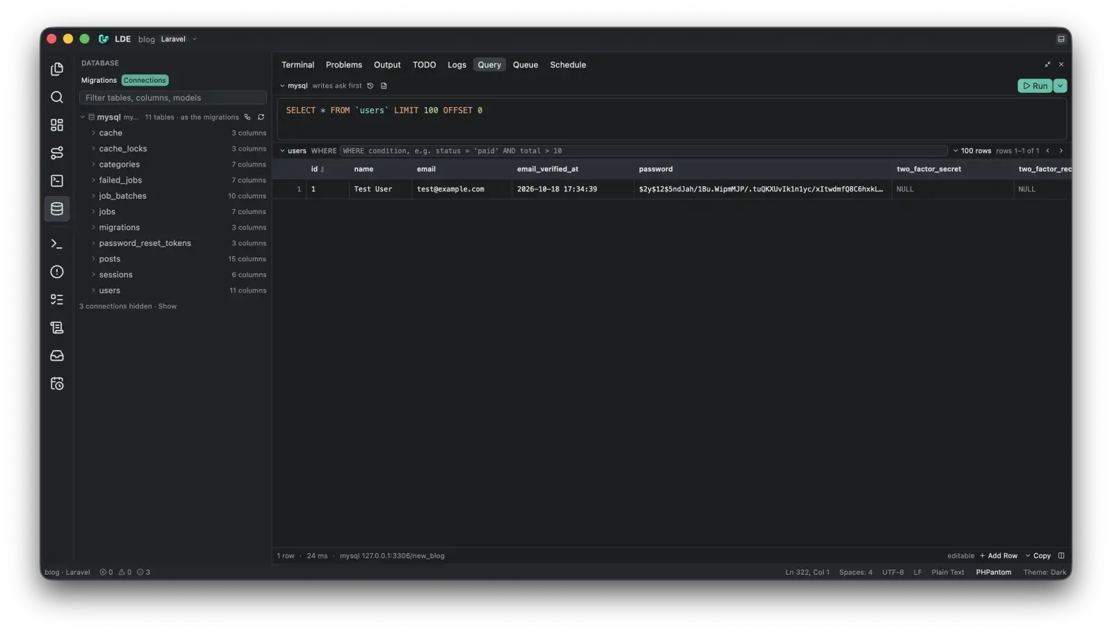Select the database sidebar icon
The width and height of the screenshot is (1112, 633).
point(57,208)
